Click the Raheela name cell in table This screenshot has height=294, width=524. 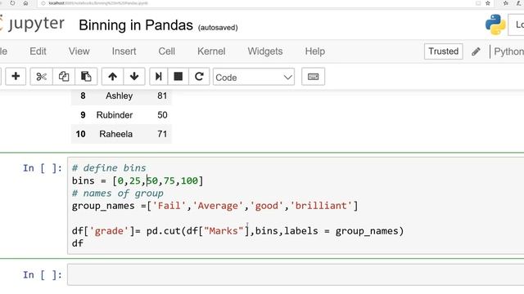click(116, 134)
